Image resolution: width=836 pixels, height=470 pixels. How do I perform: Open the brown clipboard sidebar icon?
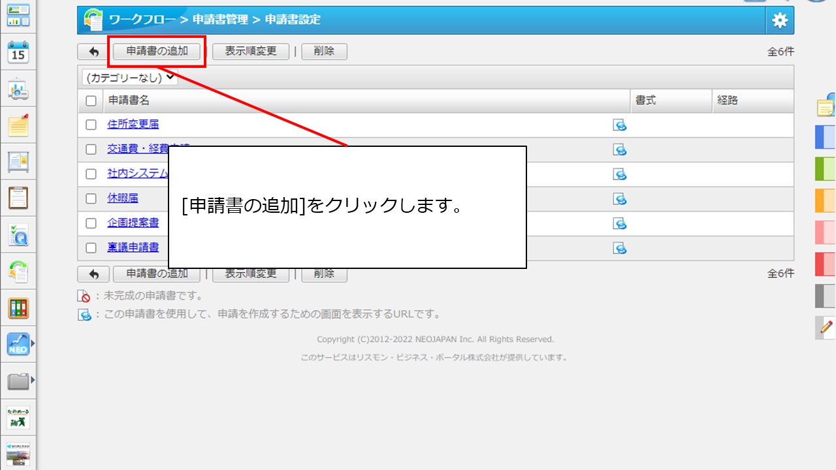coord(18,197)
